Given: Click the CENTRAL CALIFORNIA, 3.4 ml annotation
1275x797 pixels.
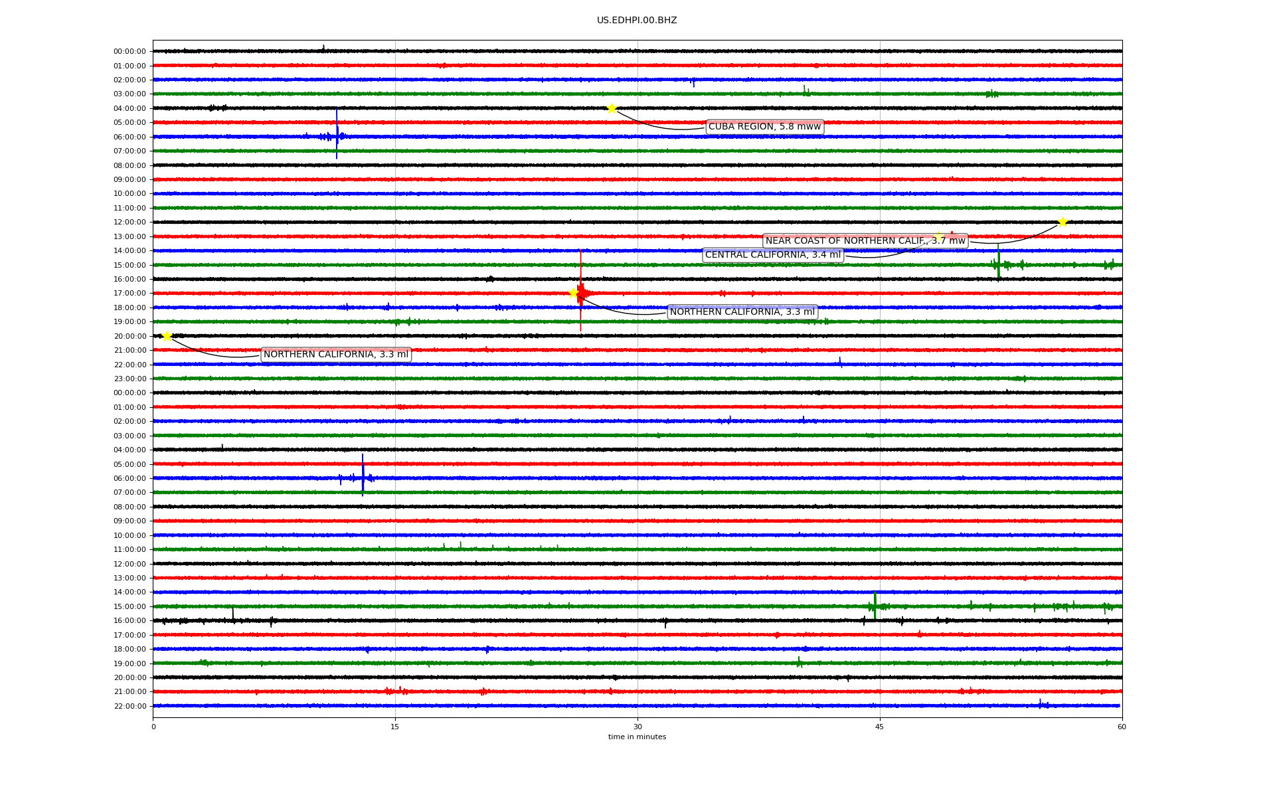Looking at the screenshot, I should pos(772,255).
